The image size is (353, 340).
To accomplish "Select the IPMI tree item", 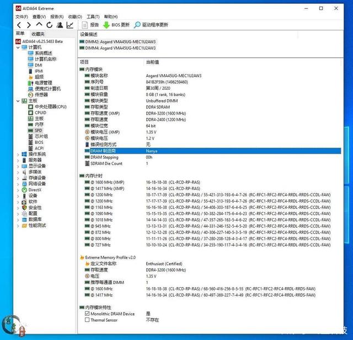I will click(x=35, y=71).
